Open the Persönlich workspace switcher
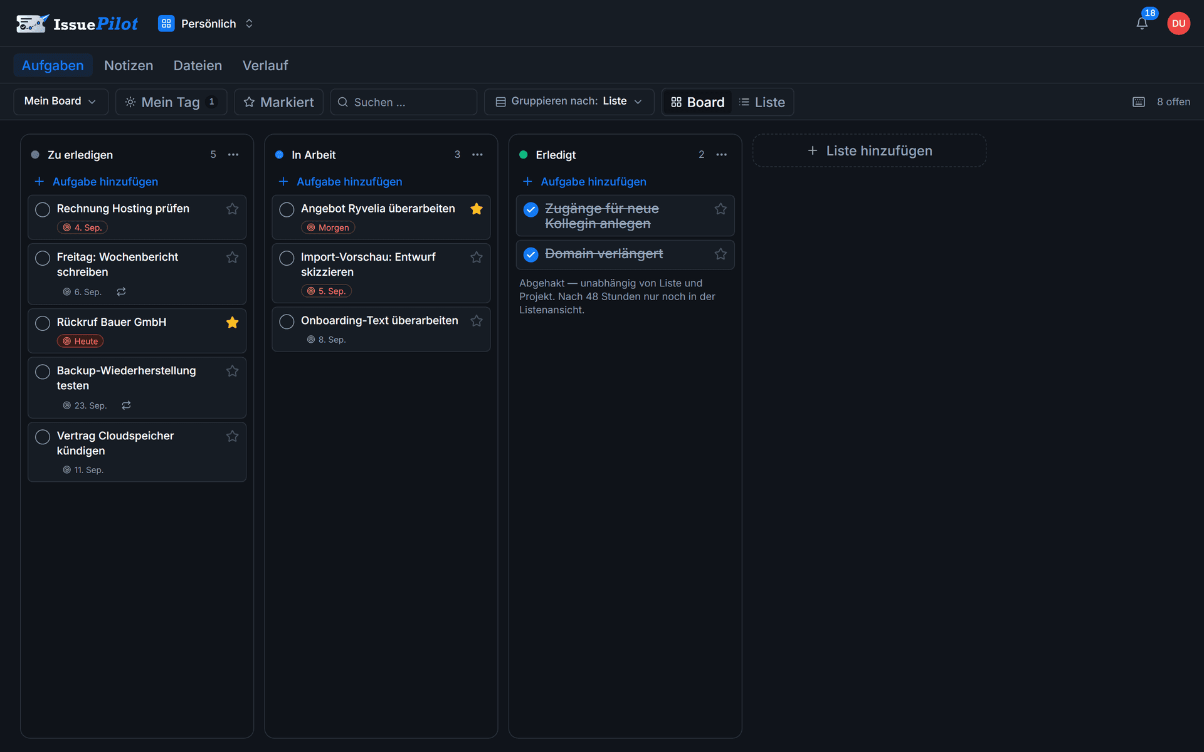The height and width of the screenshot is (752, 1204). (206, 24)
